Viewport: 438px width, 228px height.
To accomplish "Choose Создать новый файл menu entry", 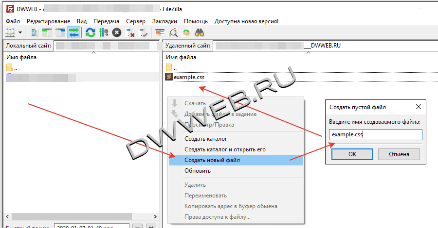I will pos(236,160).
